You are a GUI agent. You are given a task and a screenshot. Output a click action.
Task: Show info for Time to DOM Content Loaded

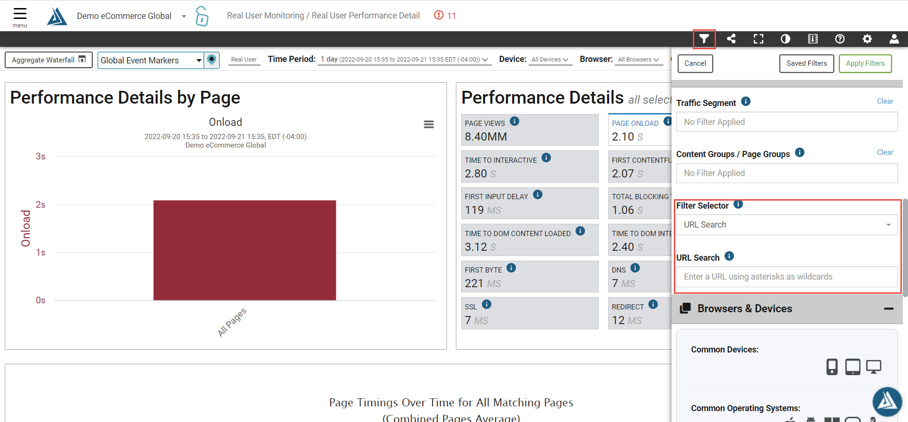point(580,231)
